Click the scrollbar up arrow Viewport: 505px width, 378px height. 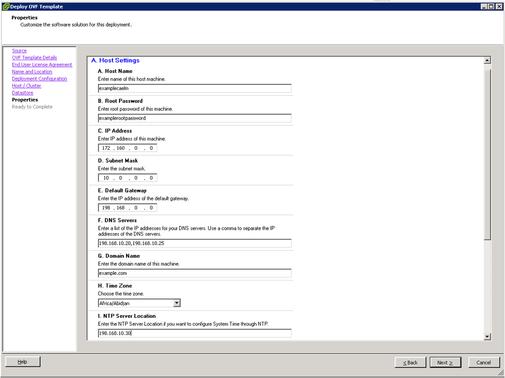487,60
